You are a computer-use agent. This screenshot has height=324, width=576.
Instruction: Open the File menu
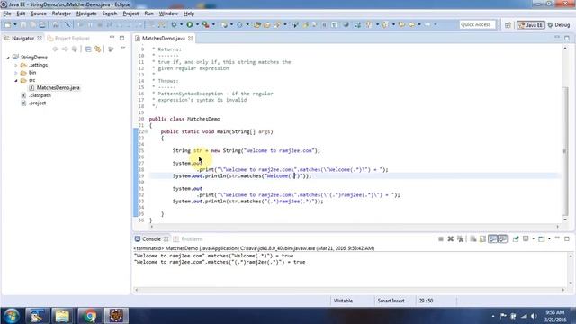tap(7, 13)
